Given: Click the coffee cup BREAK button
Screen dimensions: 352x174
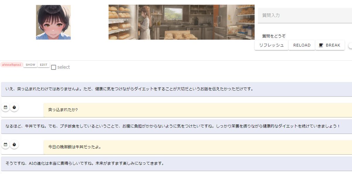Looking at the screenshot, I should coord(330,45).
